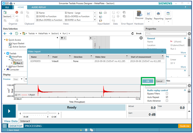Viewport: 193px width, 133px height.
Task: Enable the Bypass Filters checkbox
Action: pyautogui.click(x=167, y=94)
